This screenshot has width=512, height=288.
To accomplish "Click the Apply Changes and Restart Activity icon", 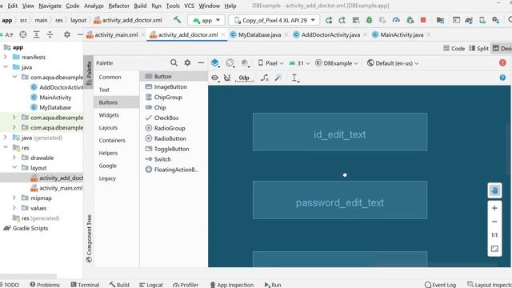I will point(342,20).
